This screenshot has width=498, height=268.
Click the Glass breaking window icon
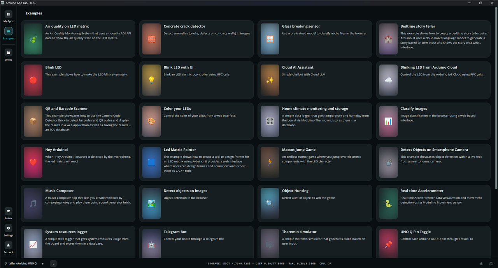pyautogui.click(x=270, y=39)
